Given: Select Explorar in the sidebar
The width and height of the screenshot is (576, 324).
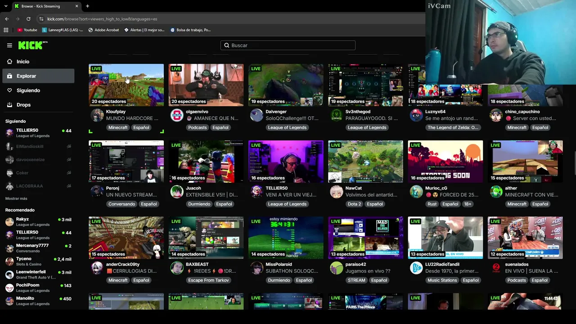Looking at the screenshot, I should 38,76.
